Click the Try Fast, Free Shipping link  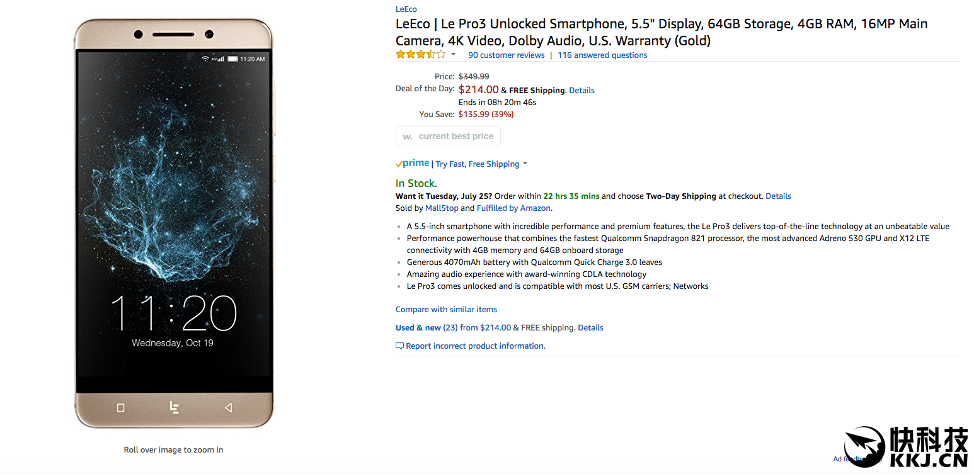[x=478, y=164]
